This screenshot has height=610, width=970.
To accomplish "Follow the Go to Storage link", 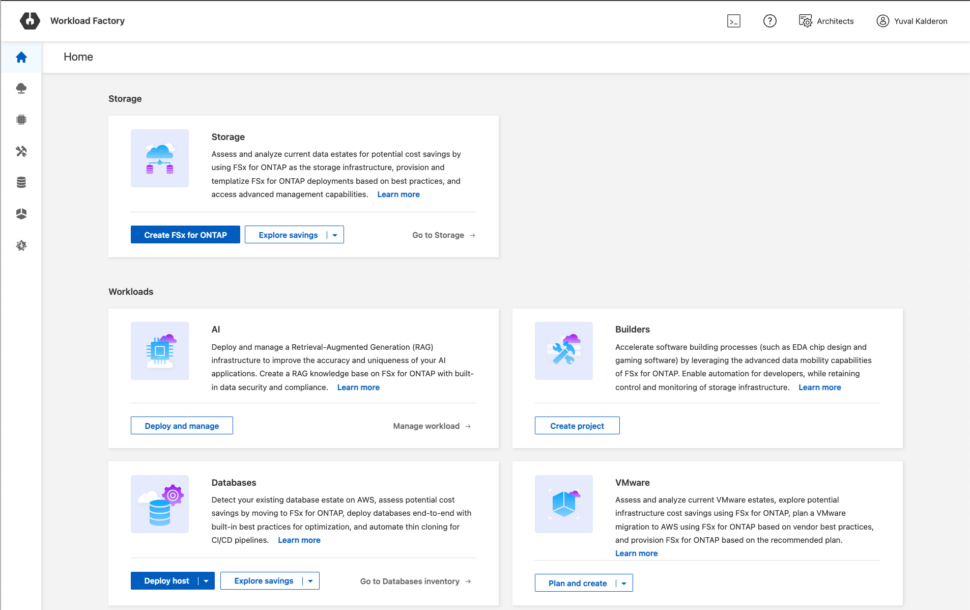I will [x=443, y=235].
